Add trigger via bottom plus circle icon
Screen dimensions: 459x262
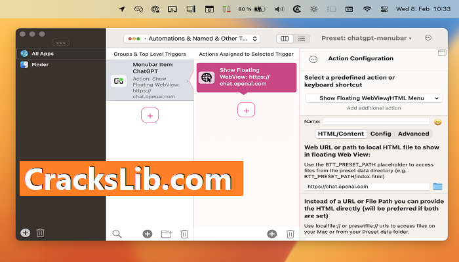point(148,234)
